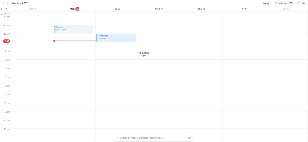Click the calendar count icon showing 1
Image resolution: width=308 pixels, height=142 pixels.
point(292,3)
